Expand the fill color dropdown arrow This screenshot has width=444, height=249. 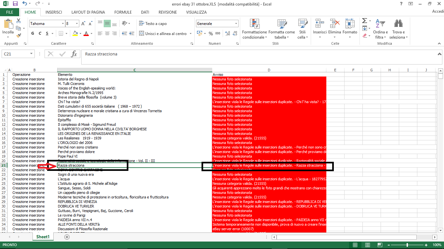[x=80, y=33]
